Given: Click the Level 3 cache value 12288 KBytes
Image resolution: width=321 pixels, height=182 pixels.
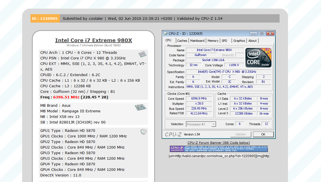Looking at the screenshot, I should click(243, 113).
